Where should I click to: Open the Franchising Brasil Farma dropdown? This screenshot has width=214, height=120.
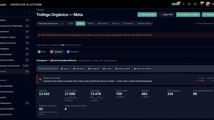point(51,24)
